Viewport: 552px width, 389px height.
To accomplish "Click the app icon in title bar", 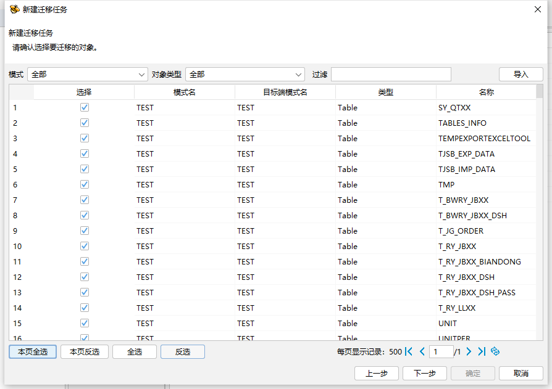I will pos(14,9).
